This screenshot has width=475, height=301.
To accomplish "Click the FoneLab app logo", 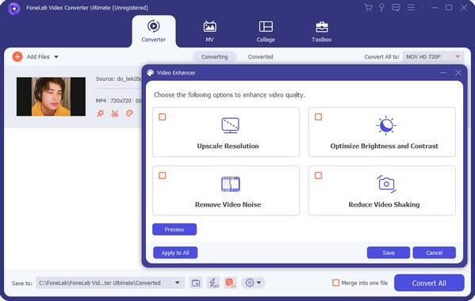I will tap(14, 9).
